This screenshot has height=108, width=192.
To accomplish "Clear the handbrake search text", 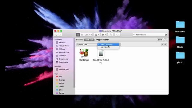I will pos(166,35).
